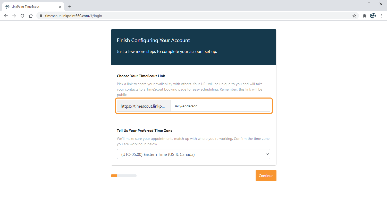Maximize the browser window

pos(369,4)
